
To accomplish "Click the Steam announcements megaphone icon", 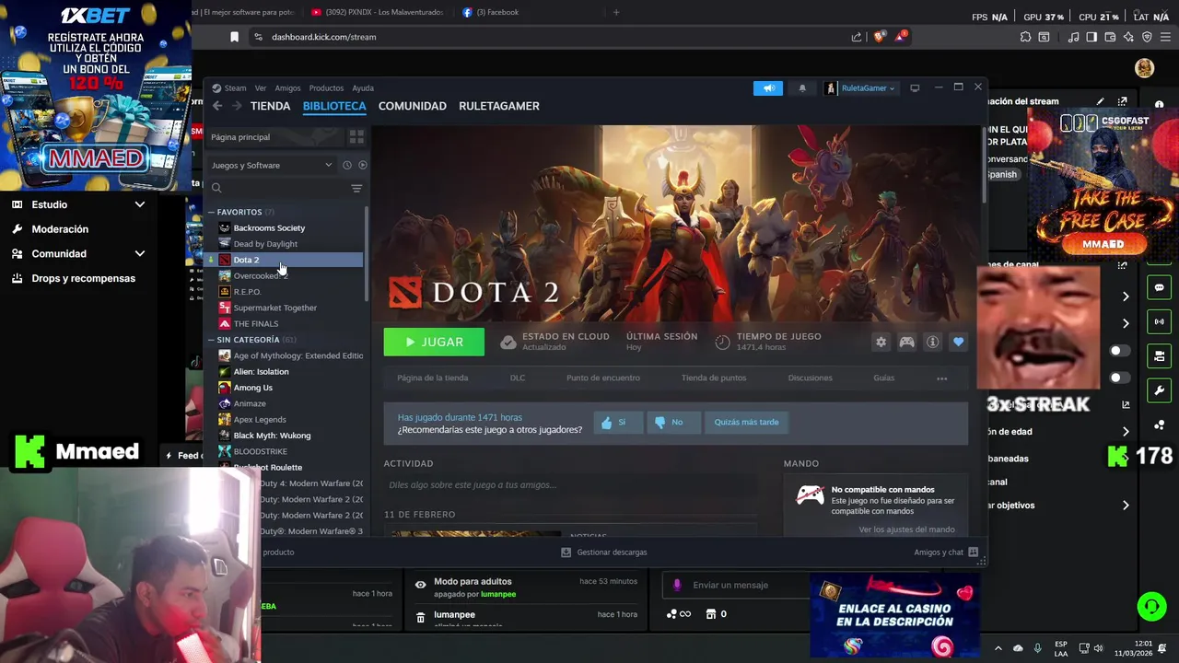I will [768, 88].
